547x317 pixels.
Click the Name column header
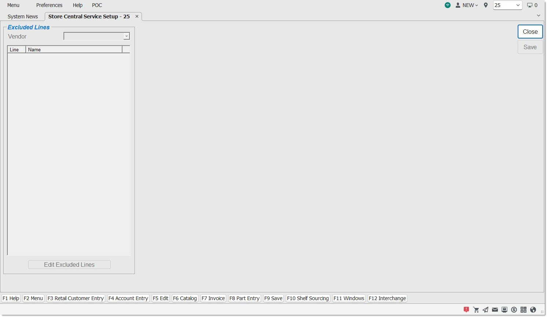73,50
